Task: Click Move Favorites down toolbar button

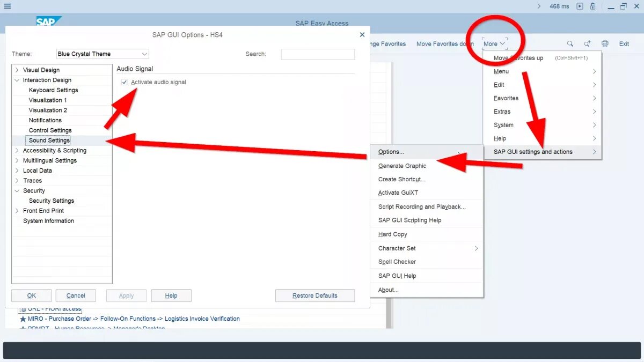Action: click(445, 44)
